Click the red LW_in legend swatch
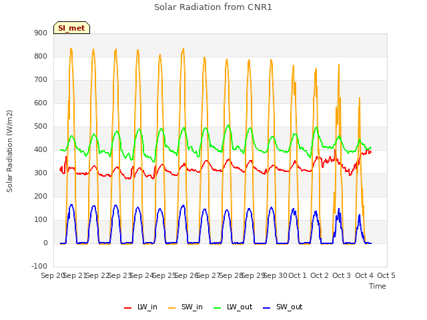 (127, 308)
